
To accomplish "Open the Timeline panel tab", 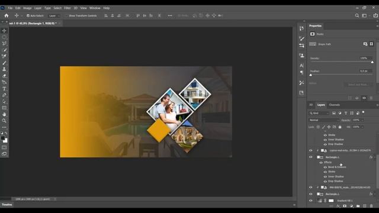I will pyautogui.click(x=7, y=205).
